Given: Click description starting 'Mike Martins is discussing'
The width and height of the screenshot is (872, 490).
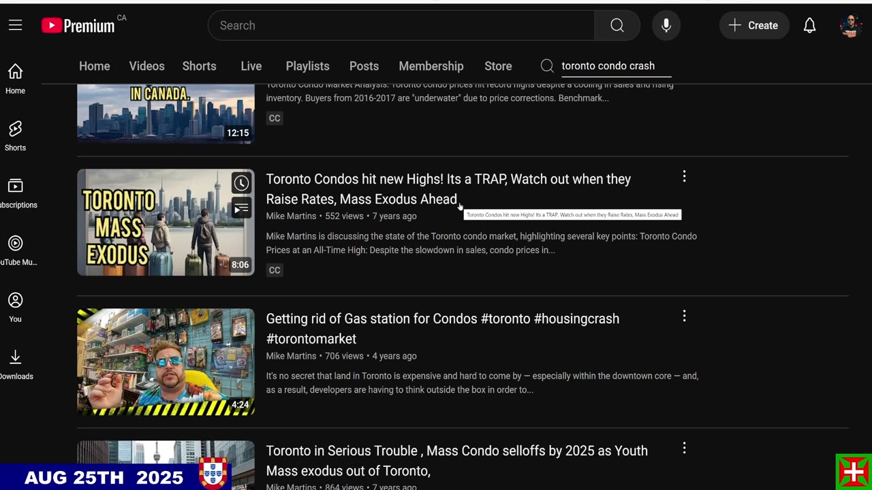Looking at the screenshot, I should tap(481, 243).
